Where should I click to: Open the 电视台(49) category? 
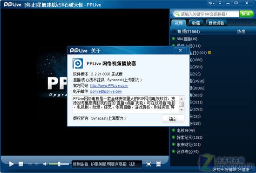186,130
